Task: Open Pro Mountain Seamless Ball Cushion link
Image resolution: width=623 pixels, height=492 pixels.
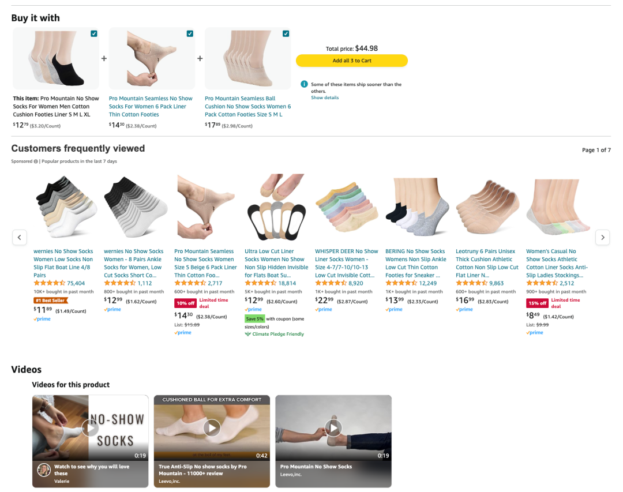Action: click(248, 107)
